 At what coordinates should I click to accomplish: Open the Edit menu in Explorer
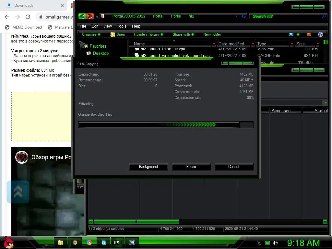pos(95,26)
